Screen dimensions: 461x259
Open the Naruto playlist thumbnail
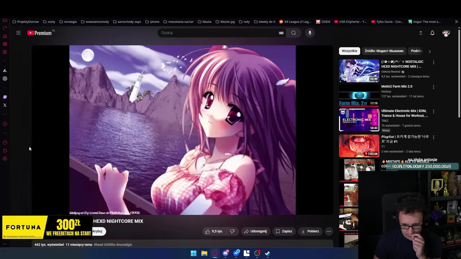359,146
